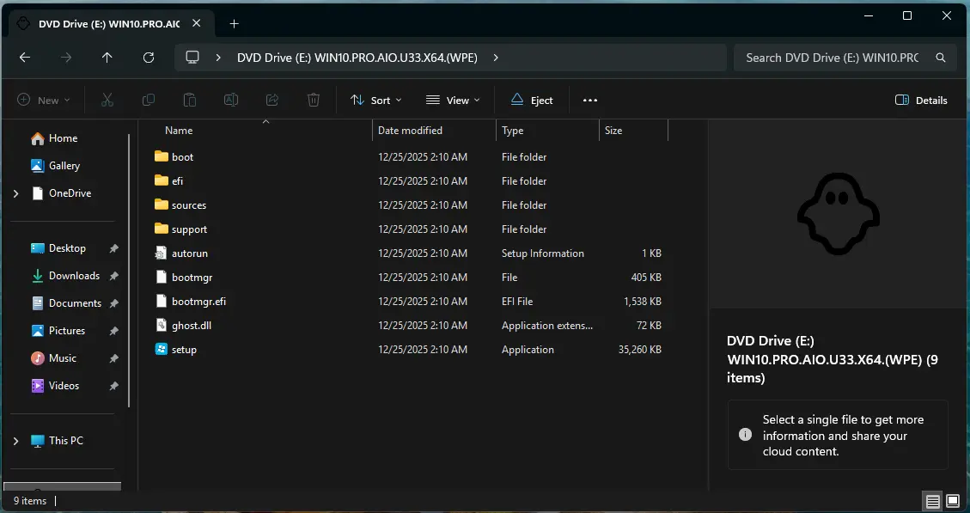Toggle the Details pane button
This screenshot has width=970, height=513.
click(921, 101)
